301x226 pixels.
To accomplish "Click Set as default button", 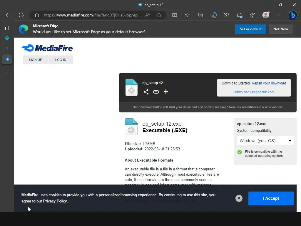I will [250, 29].
